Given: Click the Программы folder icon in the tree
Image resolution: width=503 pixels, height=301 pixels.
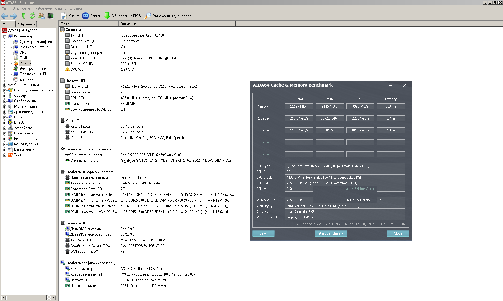Looking at the screenshot, I should pyautogui.click(x=10, y=133).
